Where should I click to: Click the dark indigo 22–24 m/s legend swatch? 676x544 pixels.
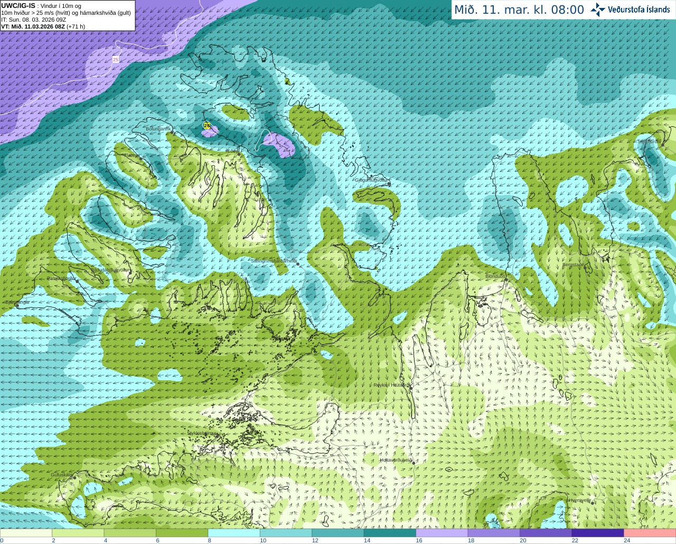[598, 533]
